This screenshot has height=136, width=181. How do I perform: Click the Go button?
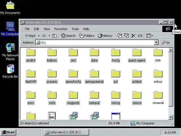tap(166, 42)
